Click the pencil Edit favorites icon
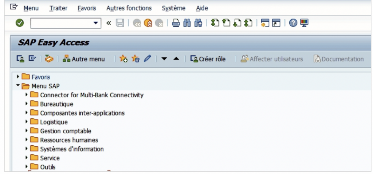Screen dimensions: 373x174 tap(147, 59)
